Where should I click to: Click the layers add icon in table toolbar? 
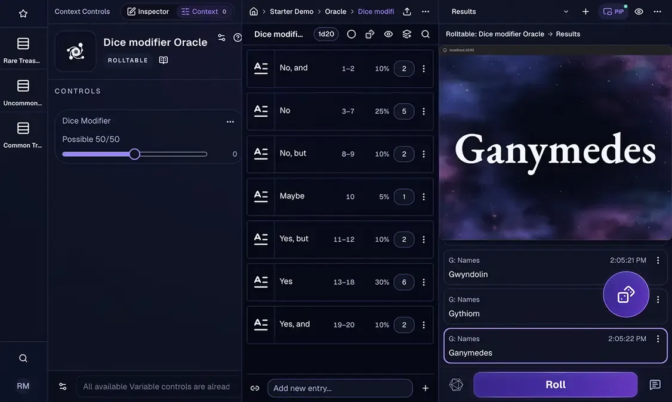406,34
